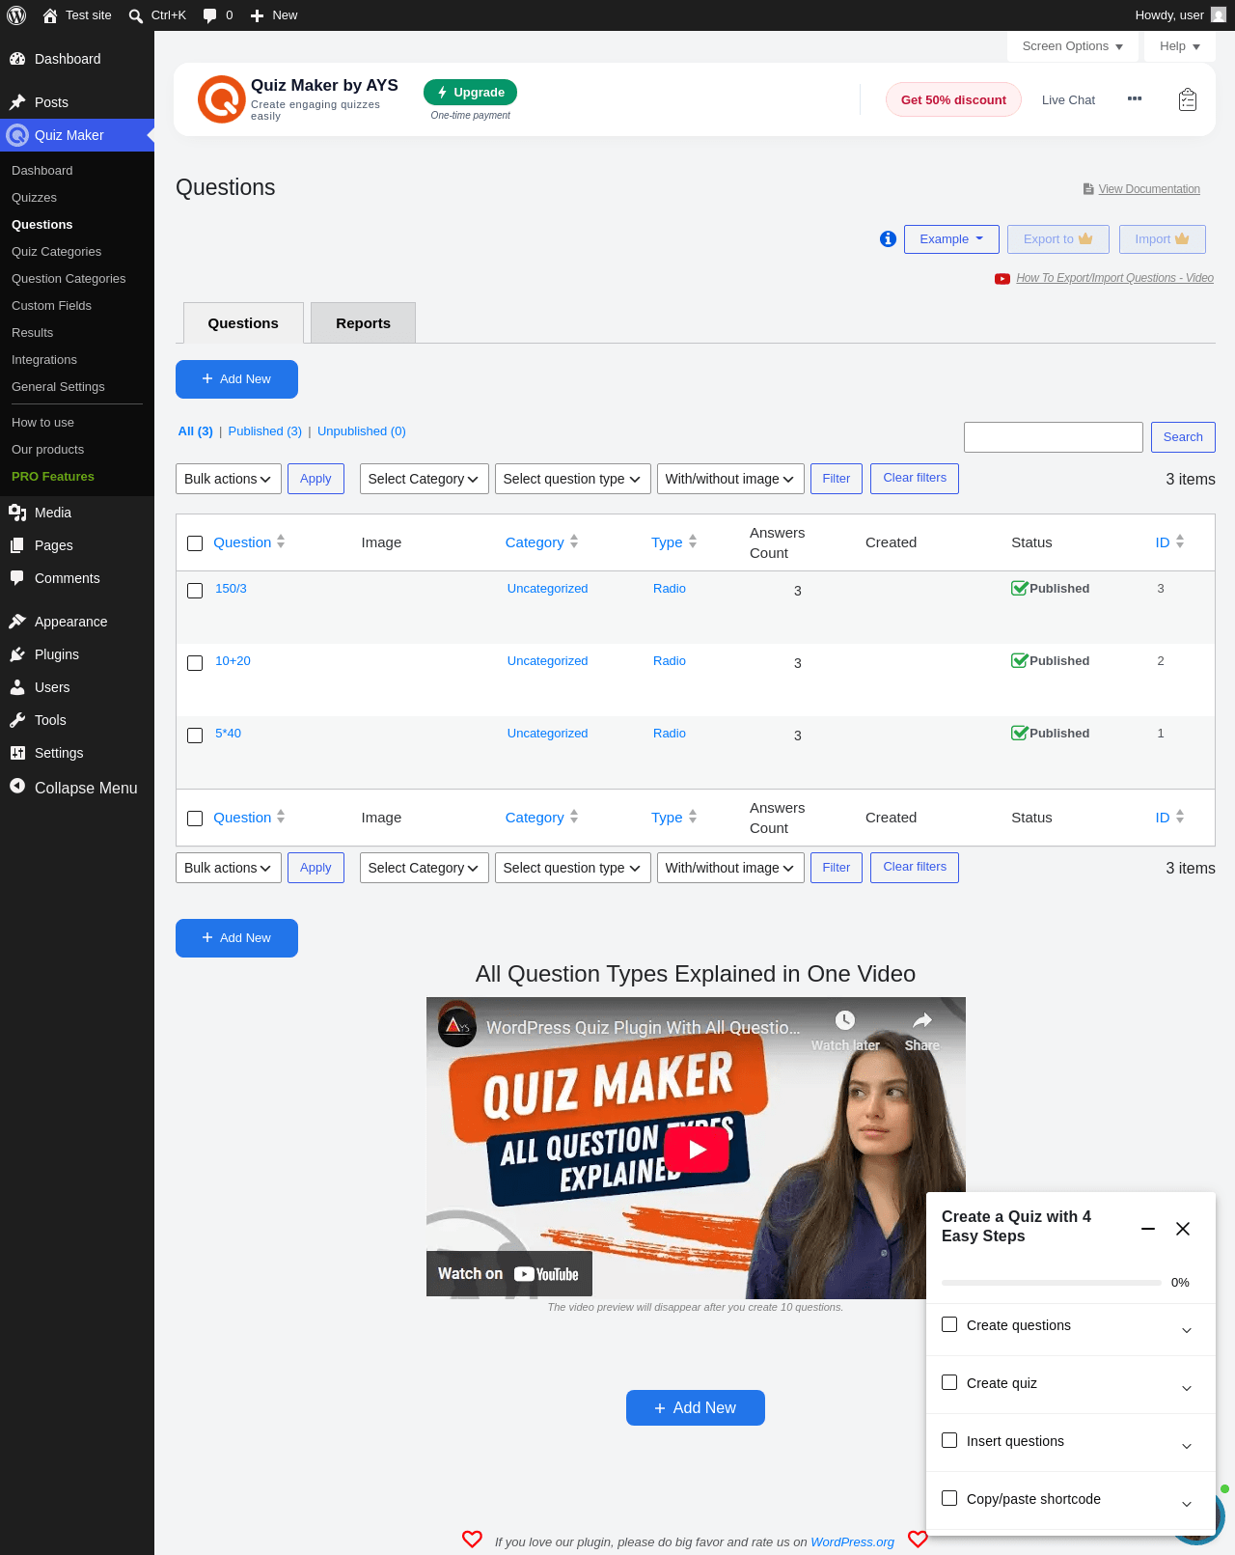Viewport: 1235px width, 1555px height.
Task: Click the video Share arrow icon
Action: coord(922,1020)
